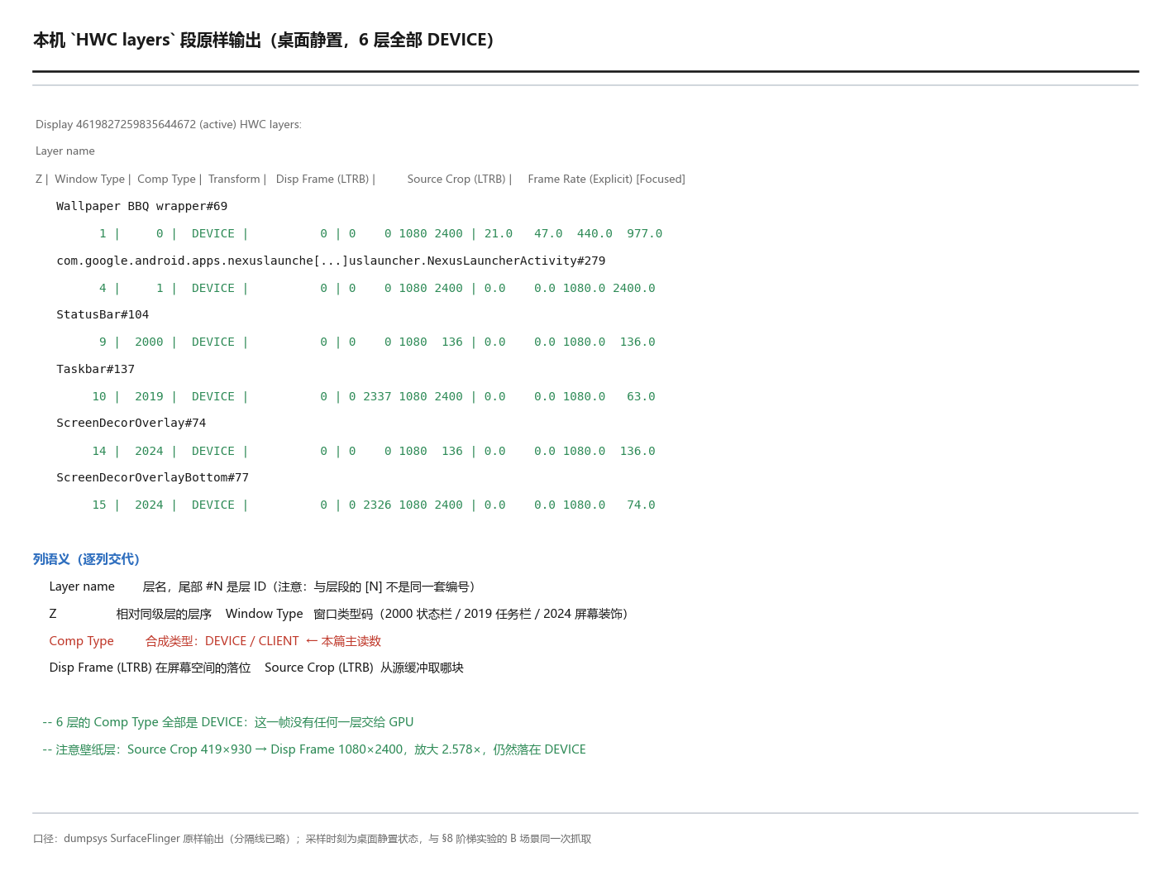Screen dimensions: 1170x876
Task: Select the 'Taskbar#137' layer name
Action: [x=95, y=369]
